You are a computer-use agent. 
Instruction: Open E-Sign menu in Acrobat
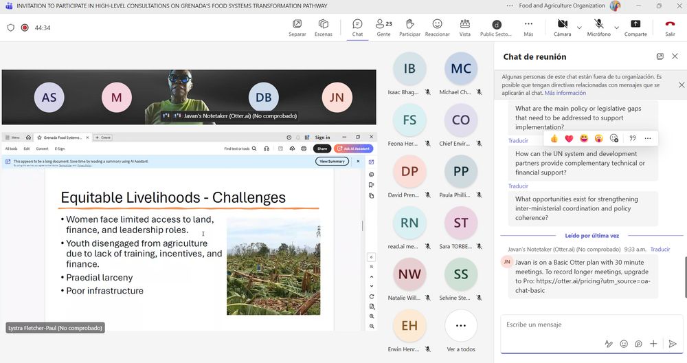point(60,148)
